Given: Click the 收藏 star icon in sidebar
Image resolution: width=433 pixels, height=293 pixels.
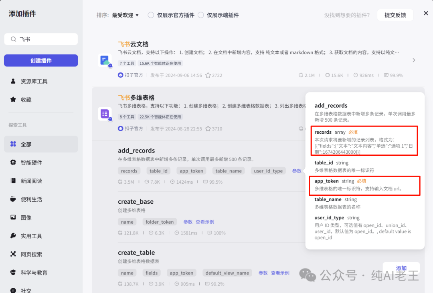Looking at the screenshot, I should pyautogui.click(x=13, y=99).
